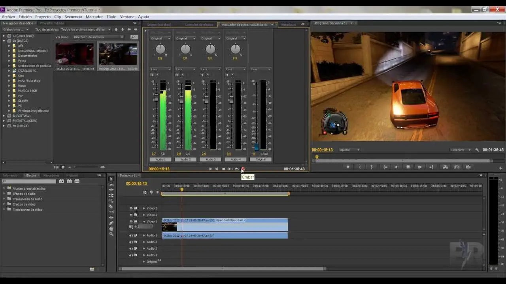This screenshot has height=284, width=506.
Task: Click Mark Out brace in Program monitor
Action: click(372, 167)
